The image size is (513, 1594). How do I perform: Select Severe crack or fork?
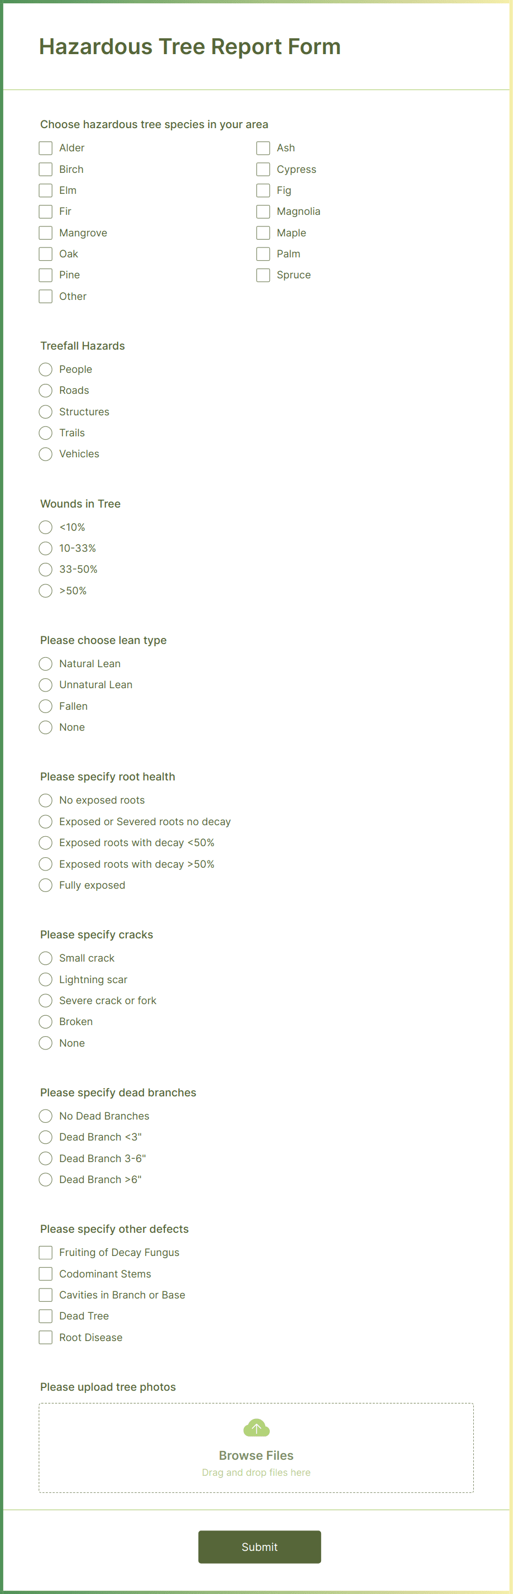(x=45, y=1001)
